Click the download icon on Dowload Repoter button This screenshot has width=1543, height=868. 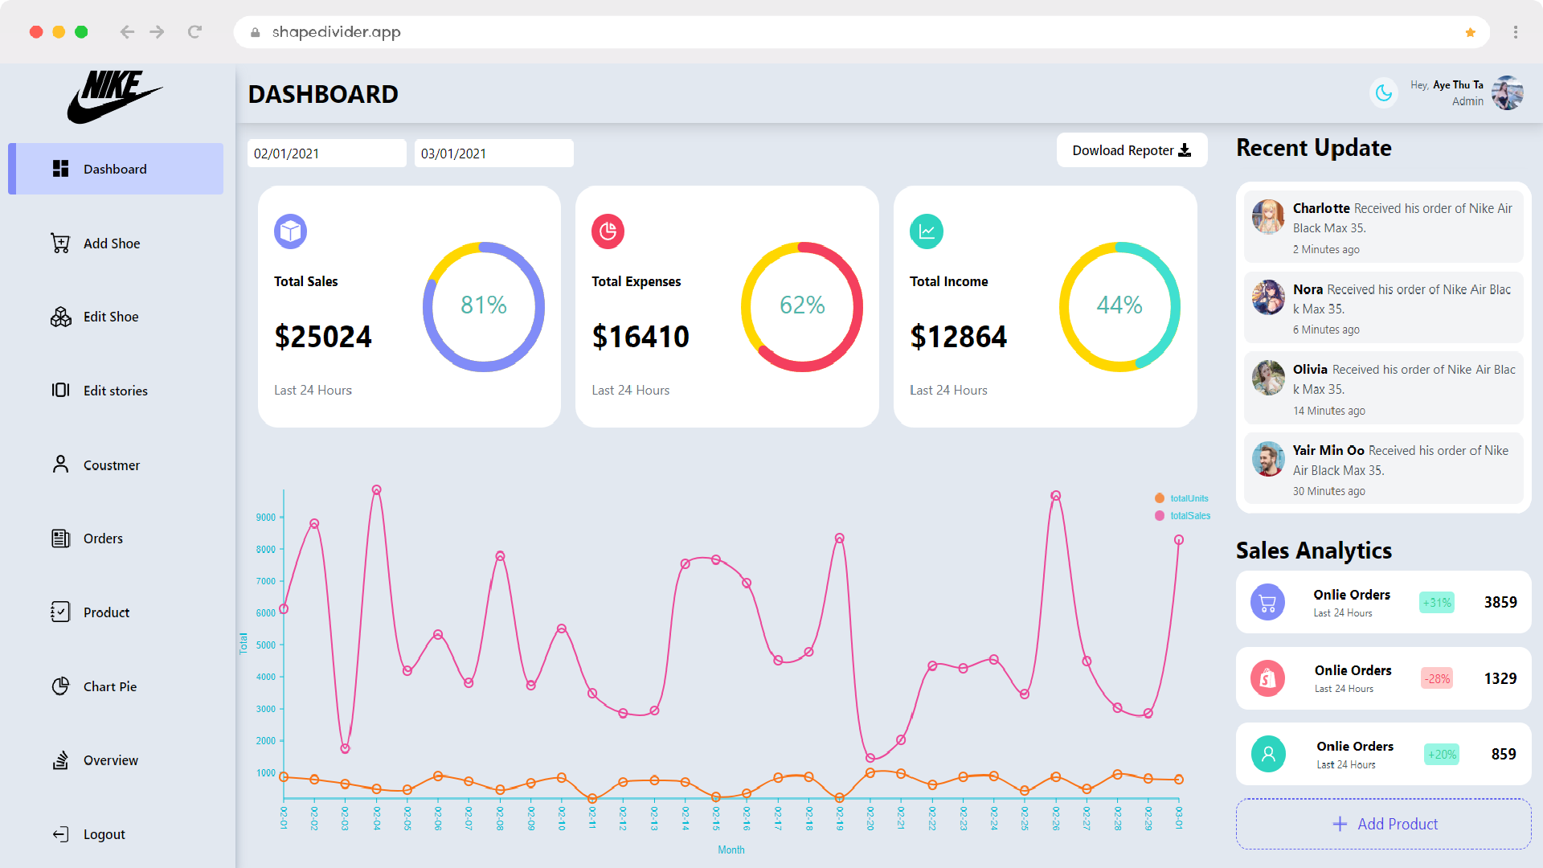(1185, 149)
